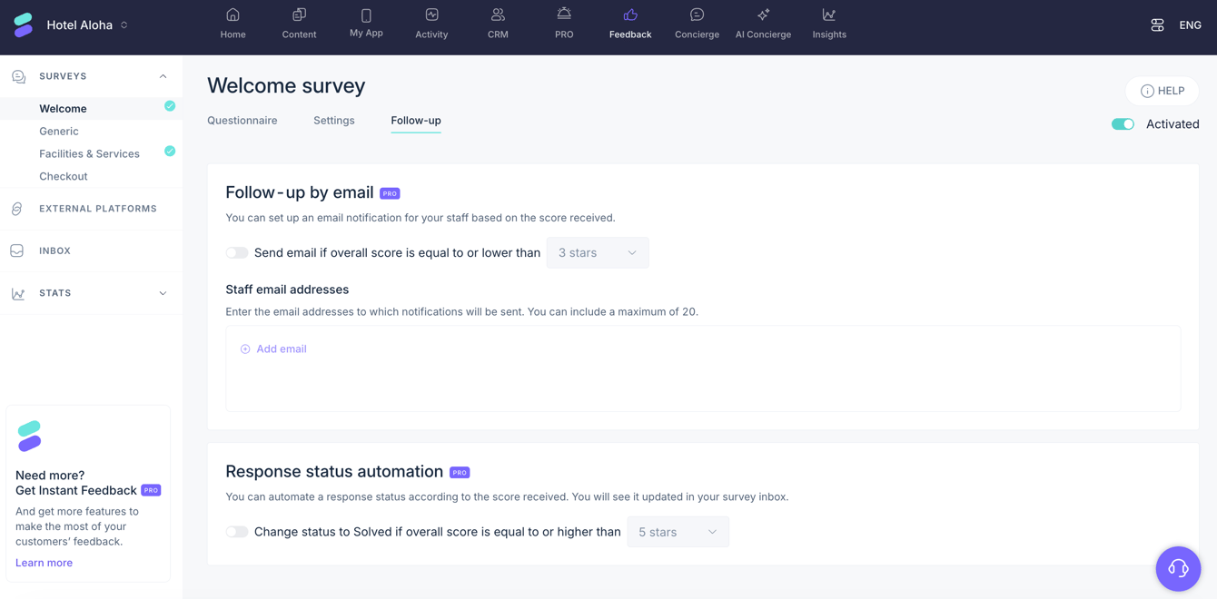Select the Checkout survey in sidebar
The height and width of the screenshot is (599, 1217).
(x=64, y=176)
